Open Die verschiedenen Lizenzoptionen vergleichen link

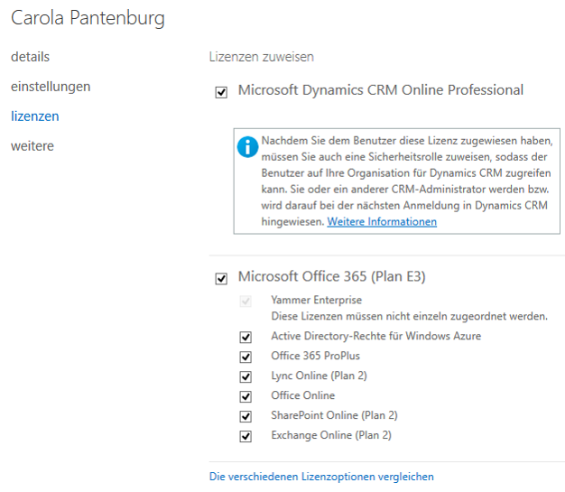pyautogui.click(x=321, y=477)
